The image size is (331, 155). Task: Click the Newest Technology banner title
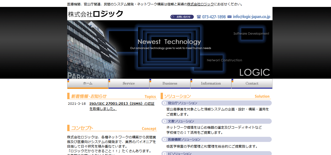pyautogui.click(x=169, y=42)
